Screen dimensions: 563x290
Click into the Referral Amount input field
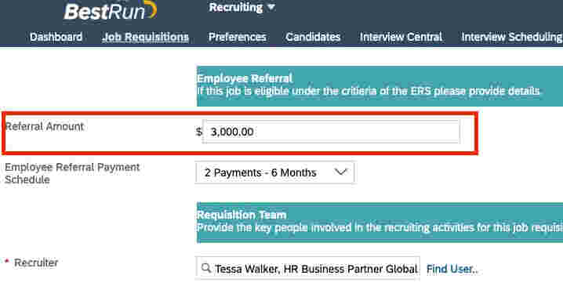click(331, 132)
